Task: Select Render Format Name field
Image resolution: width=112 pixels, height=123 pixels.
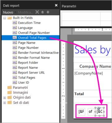Action: (x=34, y=58)
